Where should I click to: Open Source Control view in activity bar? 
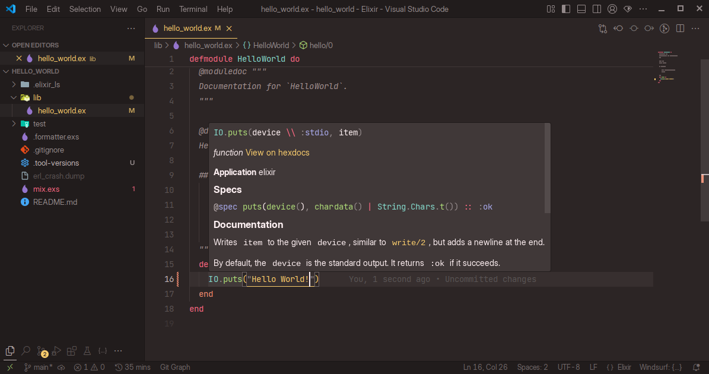point(41,350)
